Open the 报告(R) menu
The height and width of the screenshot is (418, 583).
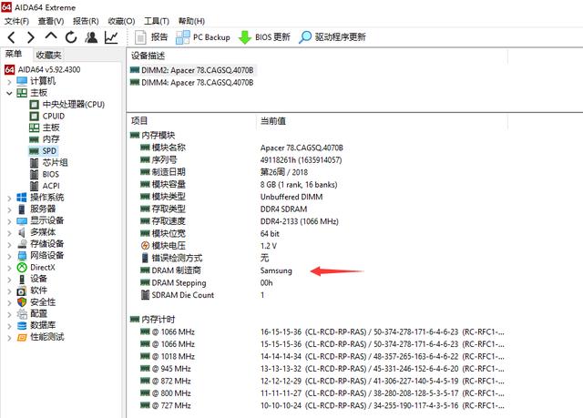click(86, 21)
